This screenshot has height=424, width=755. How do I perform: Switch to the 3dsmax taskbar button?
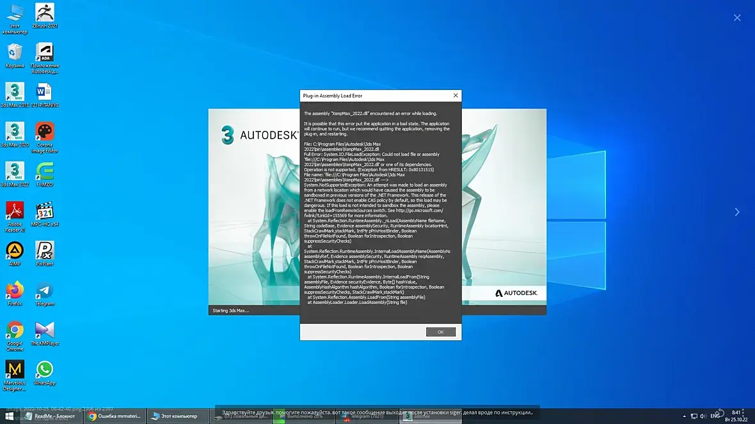tap(431, 416)
